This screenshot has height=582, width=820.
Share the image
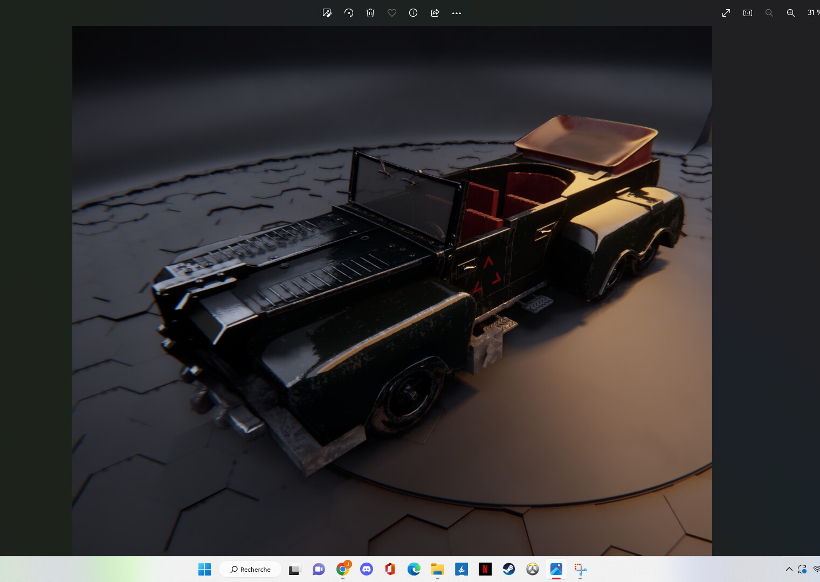(435, 13)
